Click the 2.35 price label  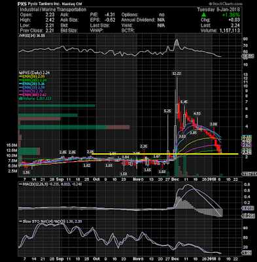point(144,146)
